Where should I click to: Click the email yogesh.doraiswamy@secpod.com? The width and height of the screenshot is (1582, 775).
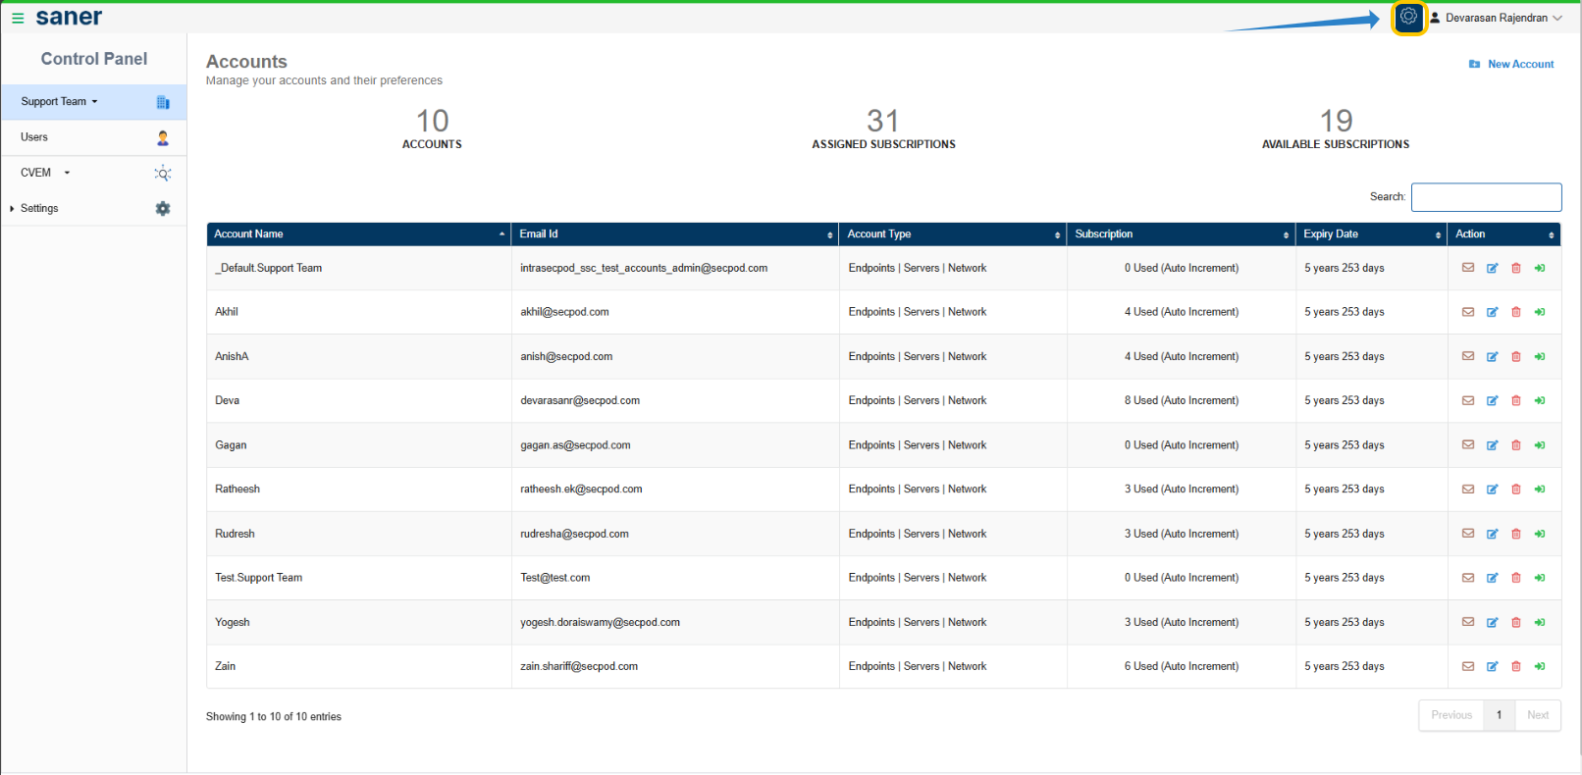coord(600,622)
